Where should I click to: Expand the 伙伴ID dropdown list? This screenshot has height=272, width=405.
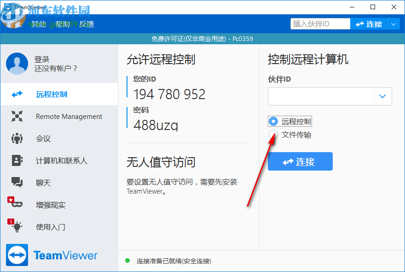pos(382,96)
